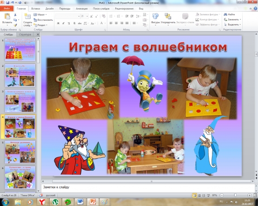The image size is (258, 206).
Task: Click Find (Найти) binoculars icon
Action: point(225,14)
